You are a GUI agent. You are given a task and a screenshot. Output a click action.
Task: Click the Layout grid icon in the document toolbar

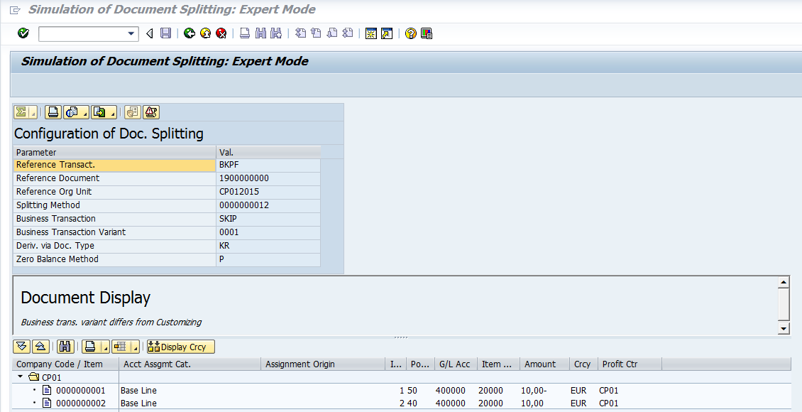[x=121, y=347]
